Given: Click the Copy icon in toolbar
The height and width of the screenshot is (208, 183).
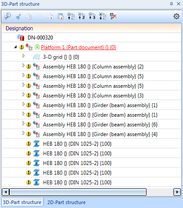Looking at the screenshot, I should coord(29,16).
